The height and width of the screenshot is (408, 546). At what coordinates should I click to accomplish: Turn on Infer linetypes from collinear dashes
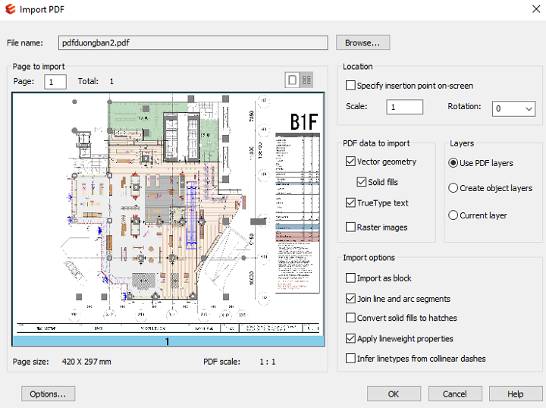tap(350, 358)
